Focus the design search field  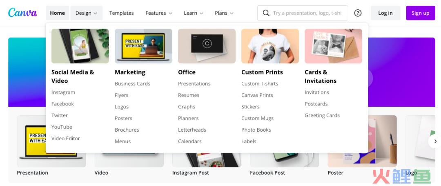tap(303, 13)
